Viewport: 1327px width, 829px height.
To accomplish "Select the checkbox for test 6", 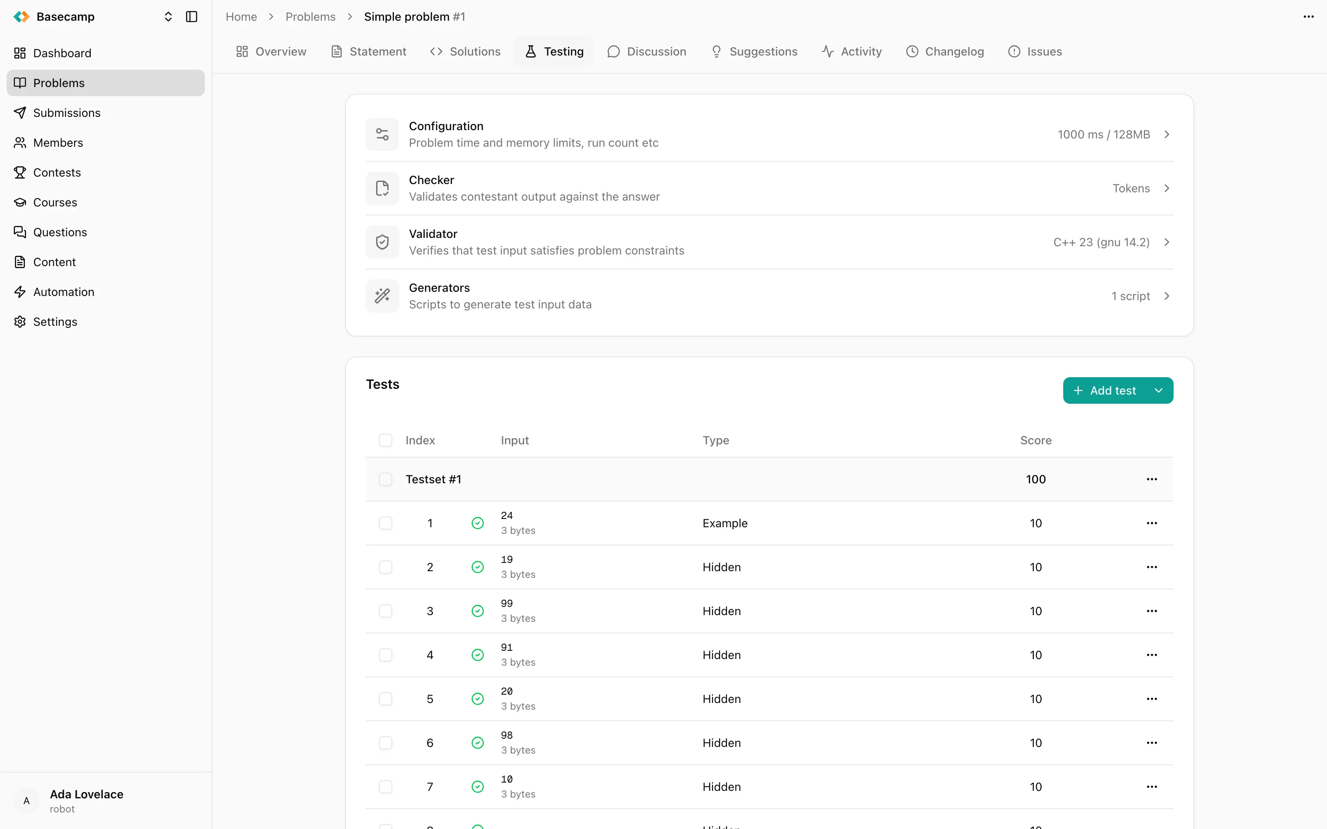I will pos(386,742).
